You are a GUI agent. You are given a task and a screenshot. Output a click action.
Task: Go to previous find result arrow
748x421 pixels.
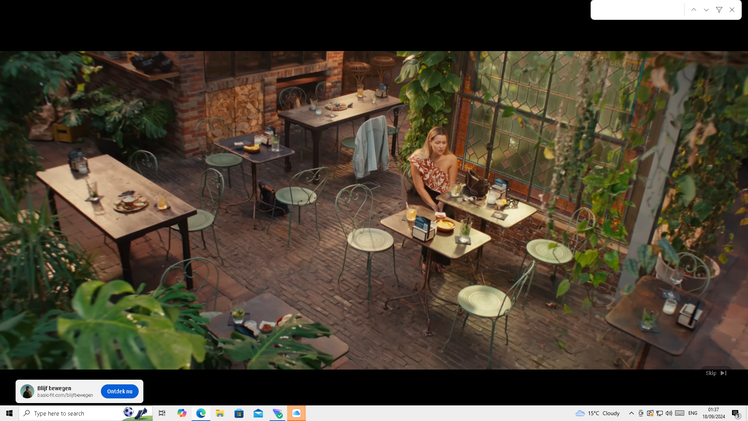(694, 10)
